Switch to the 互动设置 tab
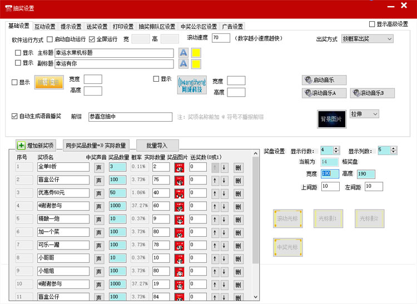The image size is (417, 304). click(44, 27)
